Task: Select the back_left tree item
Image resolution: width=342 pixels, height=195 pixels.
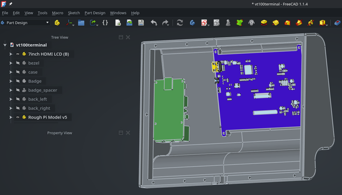Action: (37, 99)
